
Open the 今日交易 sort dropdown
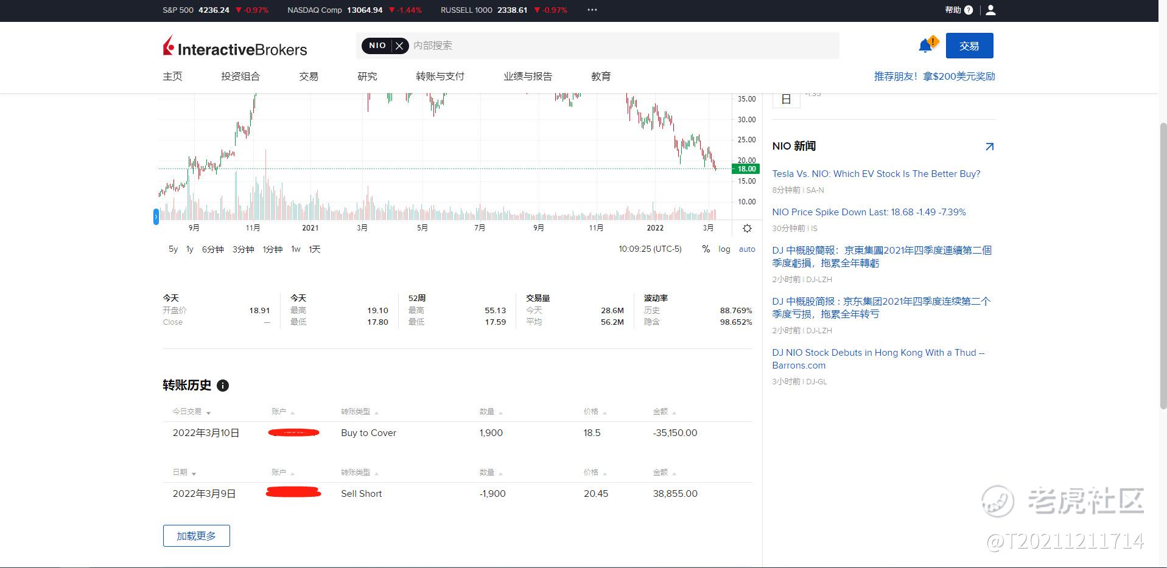coord(191,412)
